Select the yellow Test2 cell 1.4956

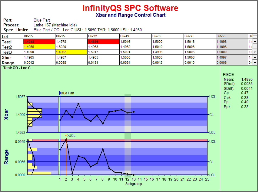(38, 47)
